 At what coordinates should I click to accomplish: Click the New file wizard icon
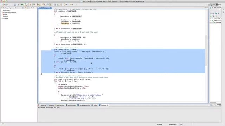coord(2,5)
